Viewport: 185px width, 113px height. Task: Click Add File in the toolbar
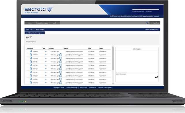coord(29,29)
